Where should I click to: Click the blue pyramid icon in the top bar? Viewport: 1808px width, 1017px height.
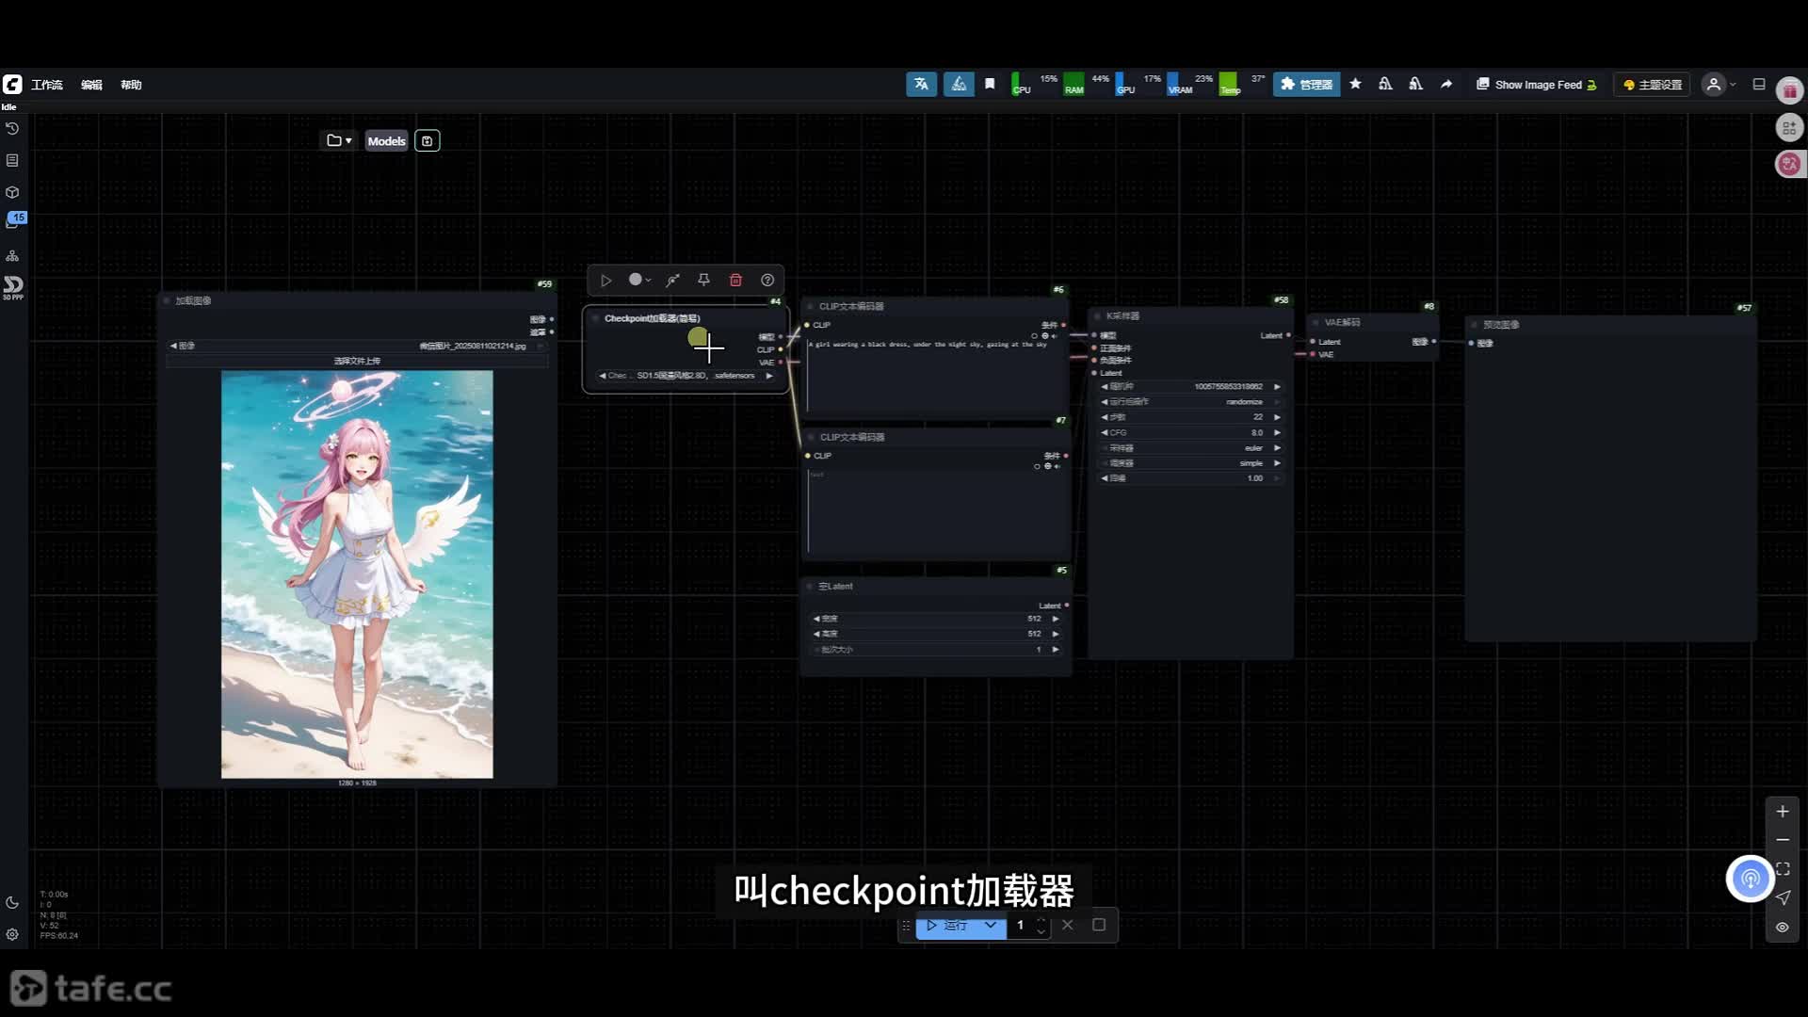(x=959, y=85)
